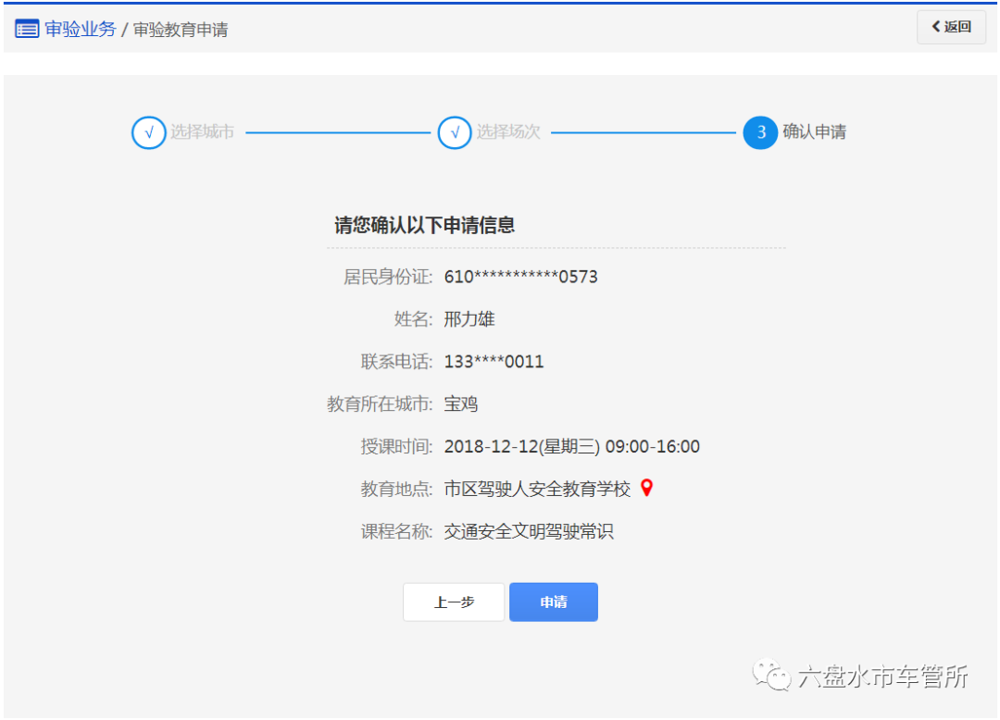This screenshot has height=720, width=1000.
Task: Click the checkmark icon of 选择场次 step
Action: pos(455,132)
